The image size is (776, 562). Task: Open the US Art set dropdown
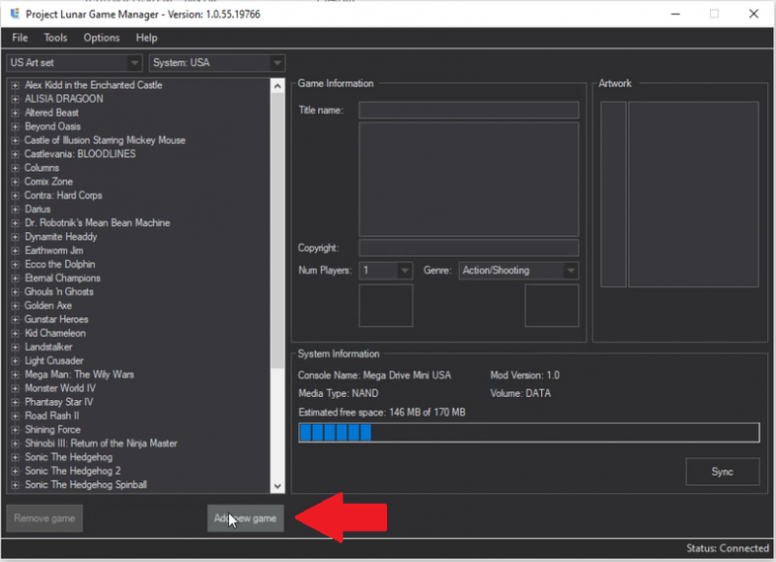coord(75,63)
